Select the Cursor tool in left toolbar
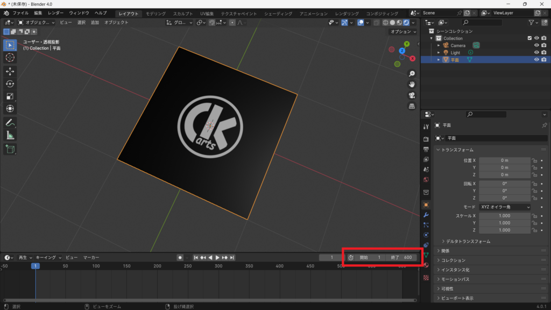 pos(10,58)
